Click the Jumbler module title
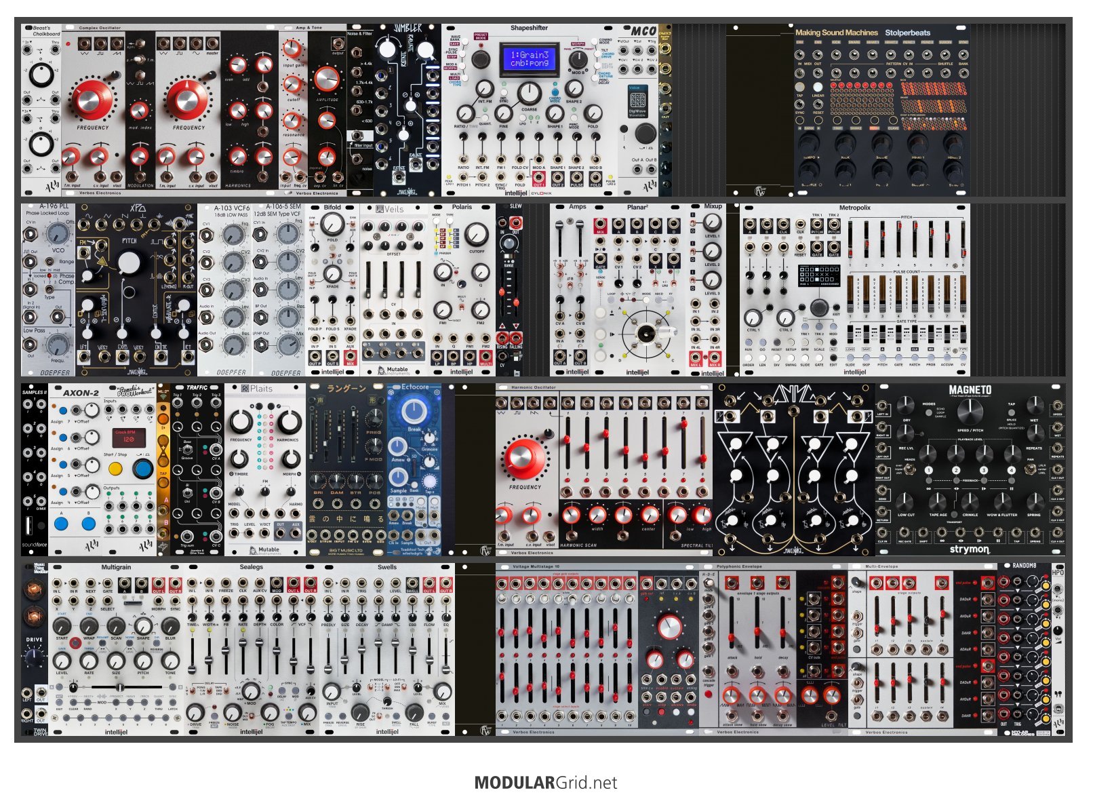The image size is (1093, 797). point(408,28)
